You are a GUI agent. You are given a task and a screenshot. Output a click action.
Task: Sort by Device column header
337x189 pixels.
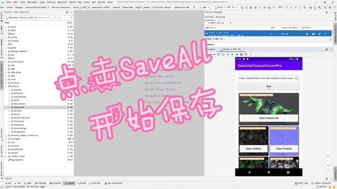tap(211, 28)
